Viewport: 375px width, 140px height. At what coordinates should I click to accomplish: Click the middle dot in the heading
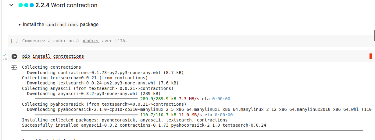[x=26, y=5]
